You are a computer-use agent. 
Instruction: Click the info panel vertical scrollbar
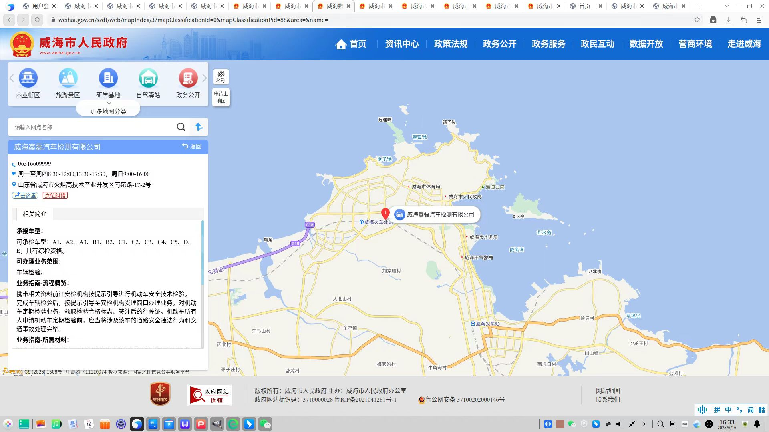(203, 252)
